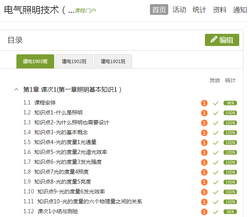This screenshot has height=217, width=248.
Task: Open lesson 1.5 知识点4-光的度量1光通量
Action: tap(65, 142)
